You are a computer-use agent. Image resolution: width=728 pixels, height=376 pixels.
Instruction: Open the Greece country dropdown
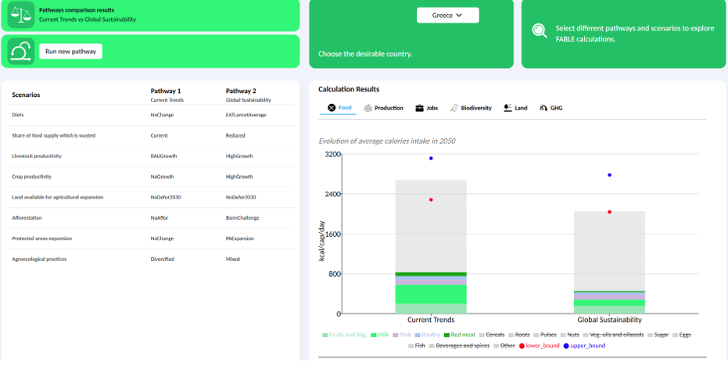click(447, 15)
